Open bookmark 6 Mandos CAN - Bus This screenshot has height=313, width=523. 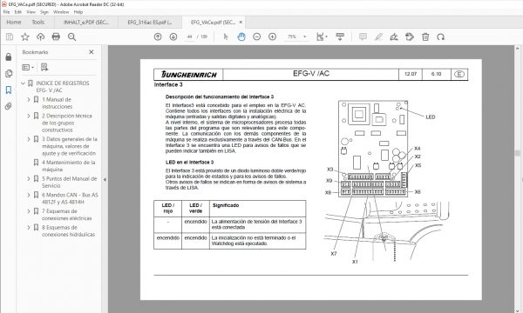pos(70,198)
